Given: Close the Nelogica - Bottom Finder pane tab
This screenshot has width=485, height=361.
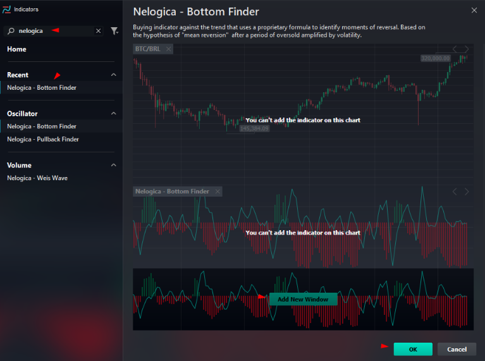Looking at the screenshot, I should coord(218,192).
